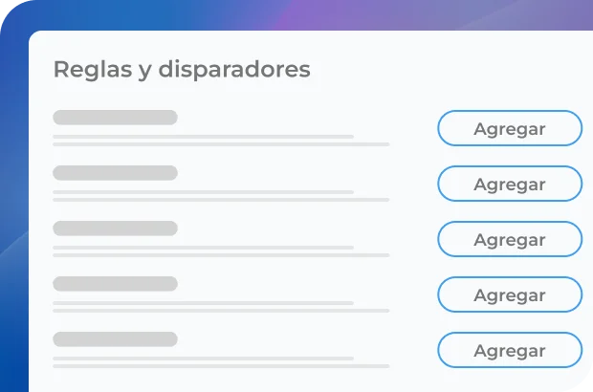593x392 pixels.
Task: Click the fifth rule's gray title placeholder
Action: point(115,339)
